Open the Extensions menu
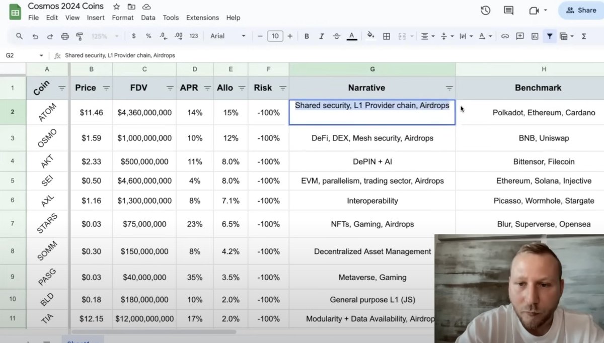Viewport: 604px width, 343px height. click(202, 18)
